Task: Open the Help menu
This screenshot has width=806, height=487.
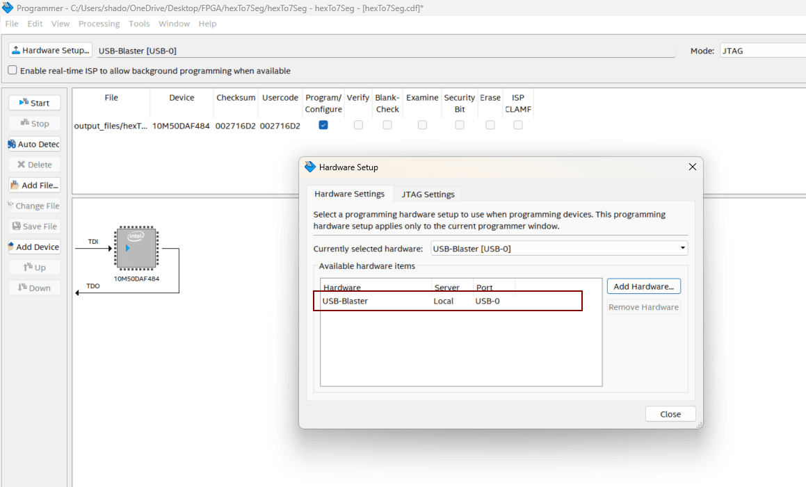Action: tap(208, 24)
